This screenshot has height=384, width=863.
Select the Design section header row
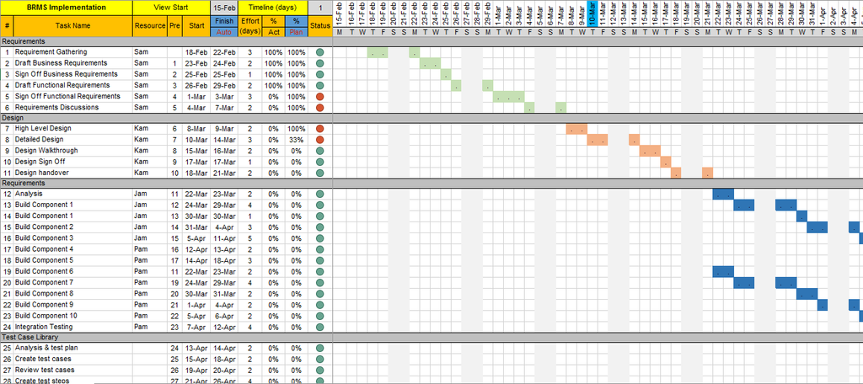[x=166, y=118]
